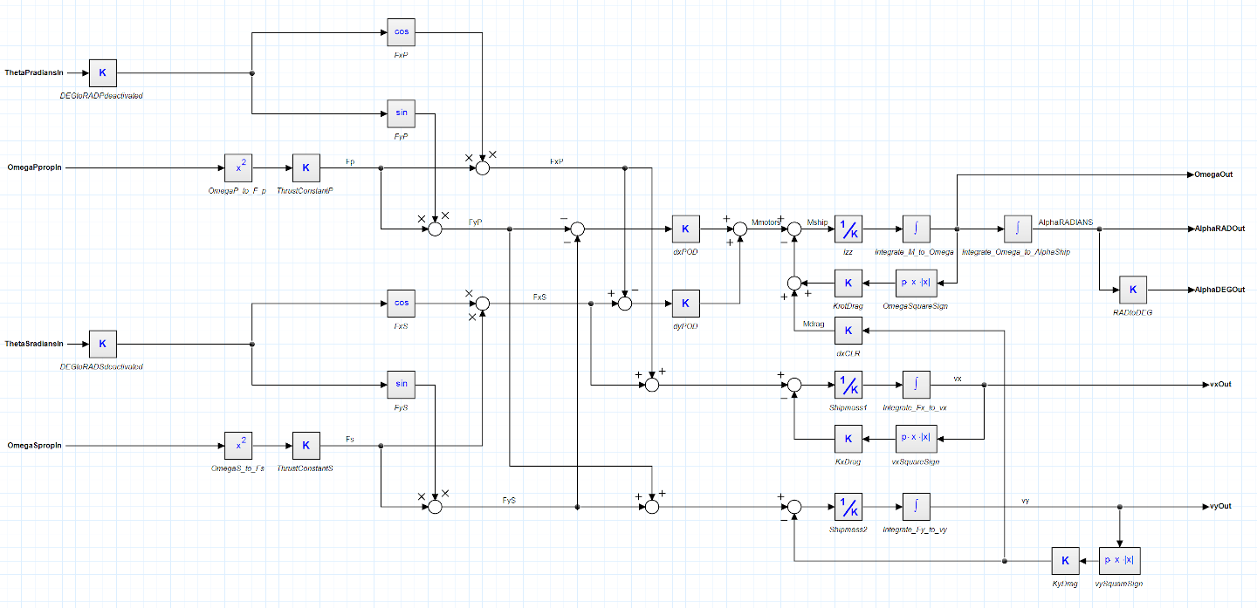Click the ThrustConstantS gain block

(x=306, y=446)
